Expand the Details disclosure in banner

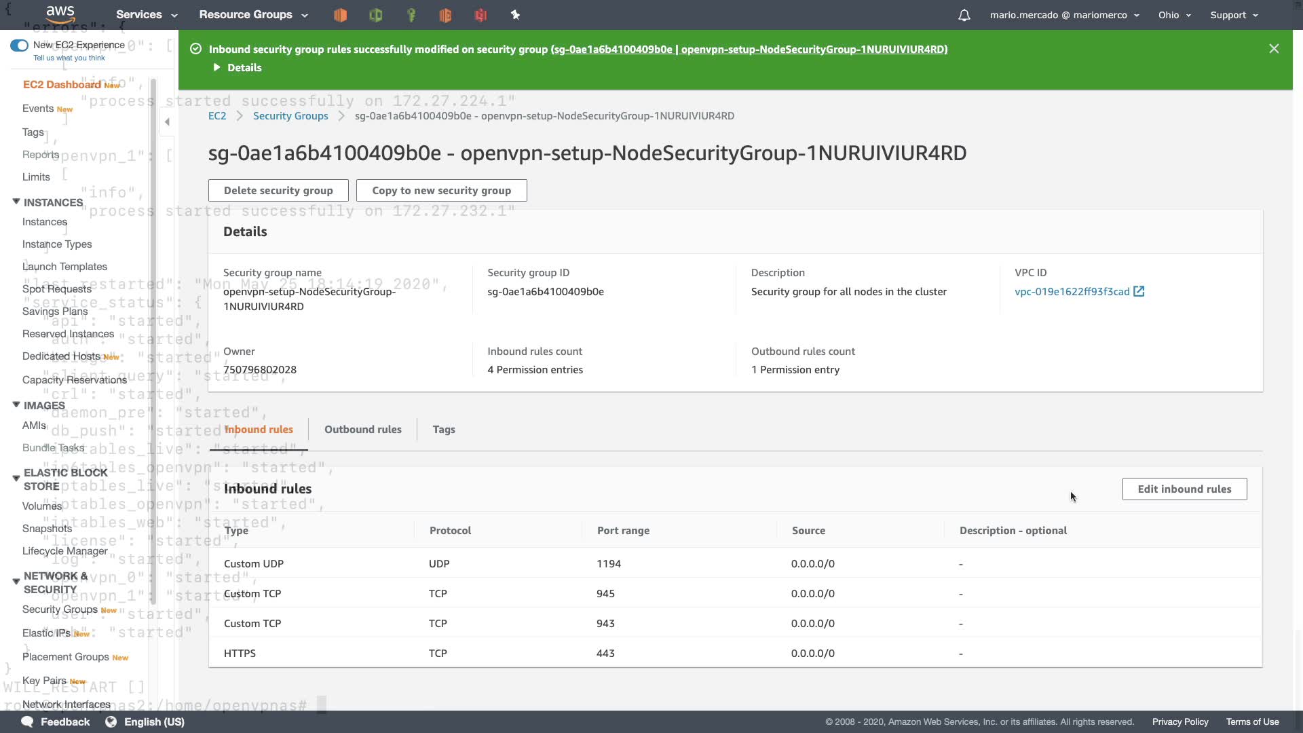pyautogui.click(x=217, y=67)
